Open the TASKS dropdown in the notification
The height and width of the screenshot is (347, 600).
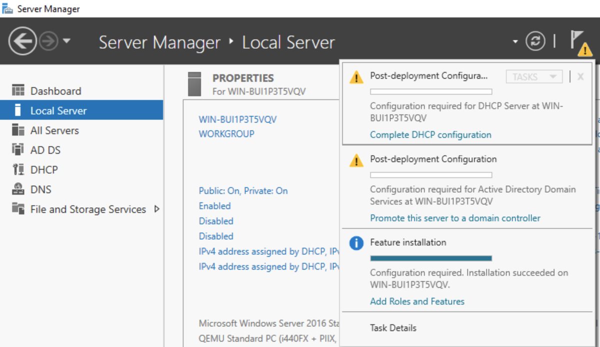click(x=534, y=76)
